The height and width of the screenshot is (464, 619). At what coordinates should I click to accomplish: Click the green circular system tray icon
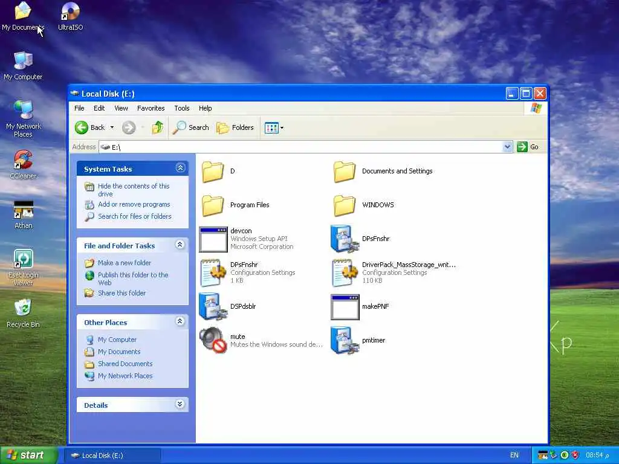click(x=565, y=456)
